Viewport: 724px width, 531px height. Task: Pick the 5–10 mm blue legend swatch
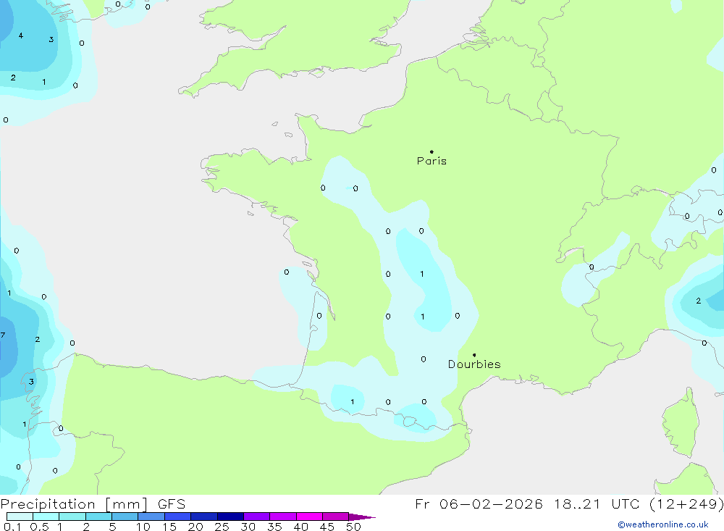tap(125, 517)
